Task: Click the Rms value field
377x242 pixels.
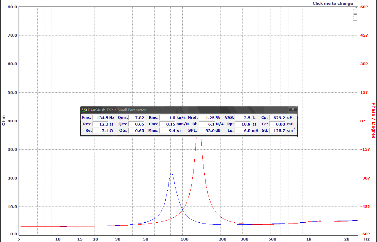Action: 167,118
